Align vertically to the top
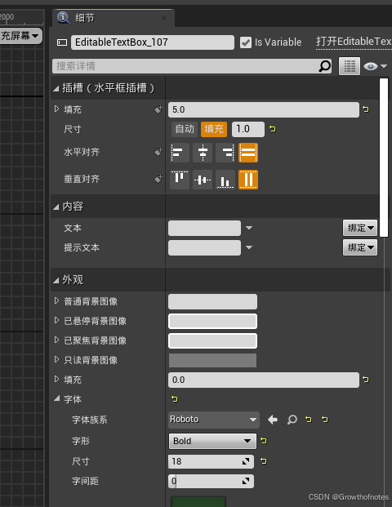The image size is (392, 507). pos(180,180)
